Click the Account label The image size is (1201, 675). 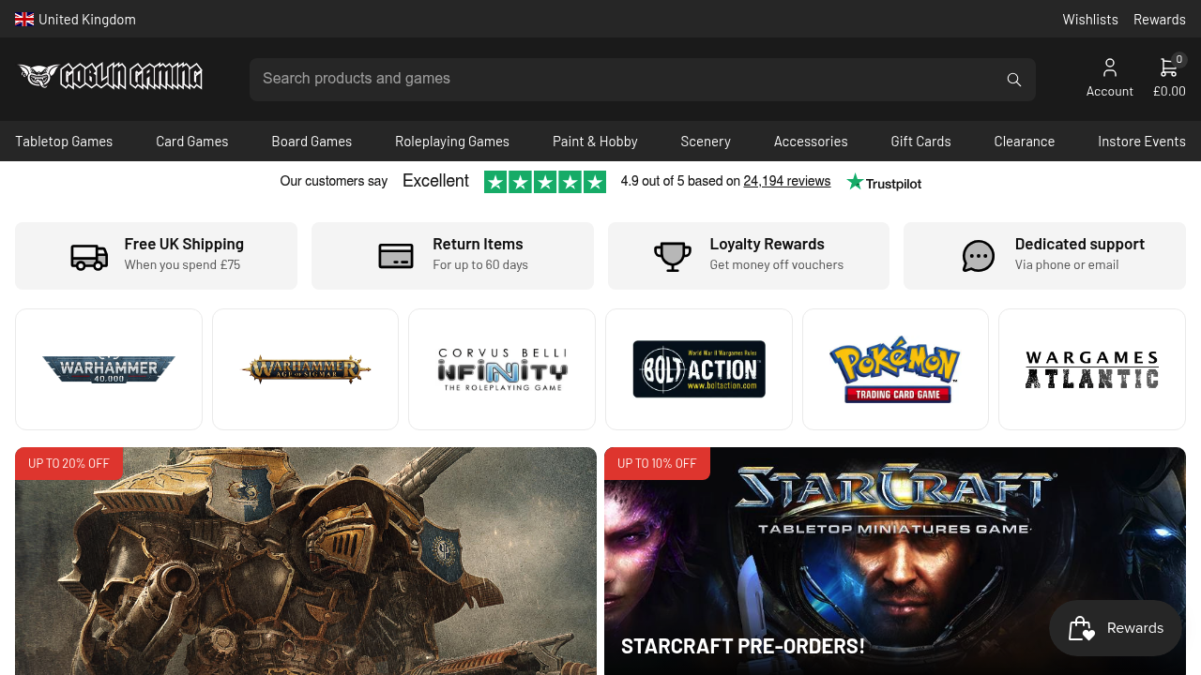pyautogui.click(x=1110, y=91)
